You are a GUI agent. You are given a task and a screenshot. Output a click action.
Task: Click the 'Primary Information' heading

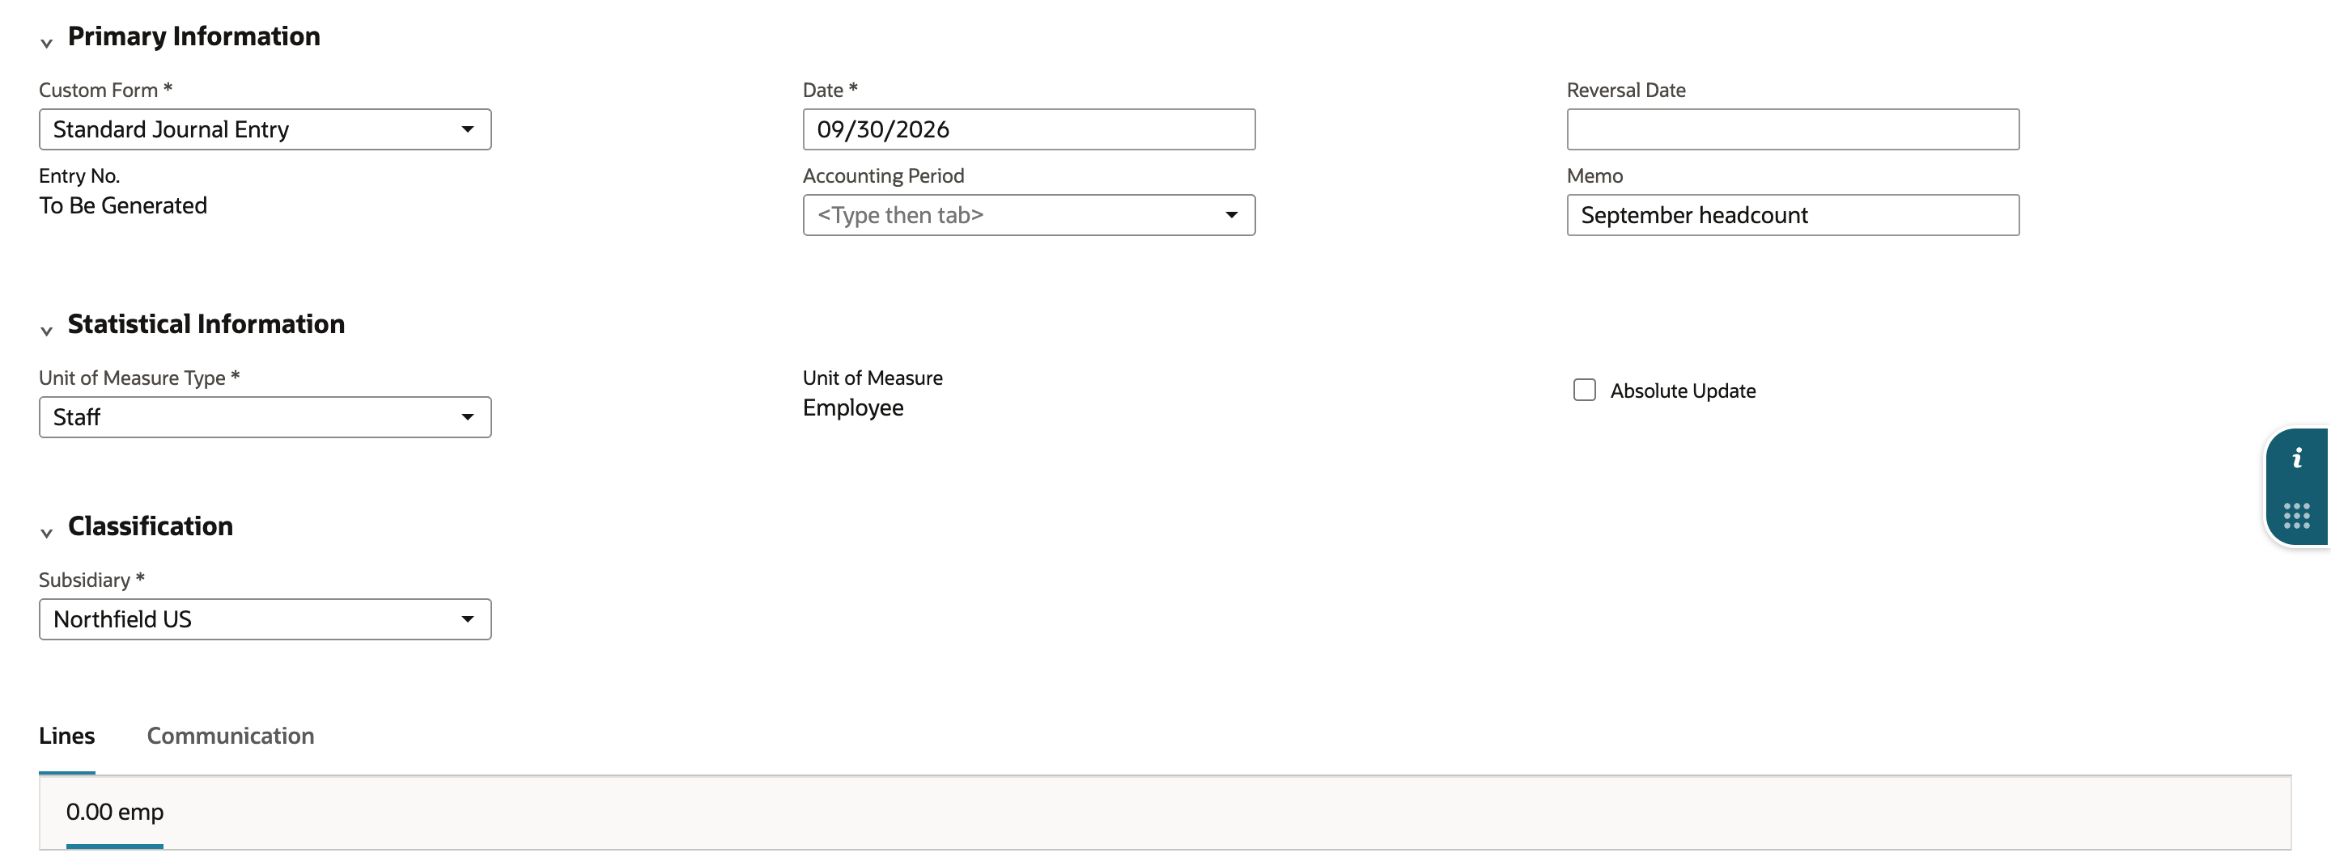pos(193,36)
